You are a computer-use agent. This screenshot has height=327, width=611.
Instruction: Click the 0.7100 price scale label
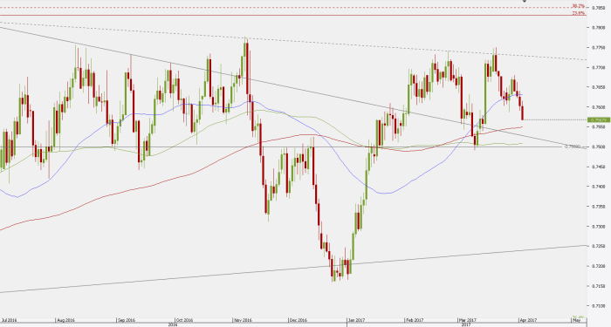pyautogui.click(x=598, y=305)
